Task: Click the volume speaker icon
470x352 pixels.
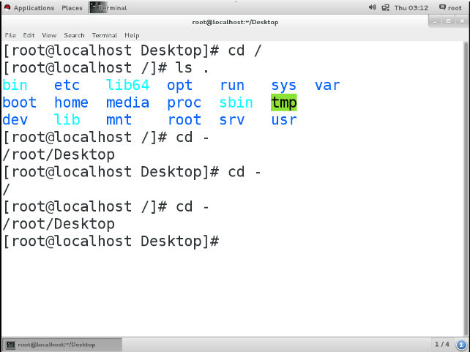Action: pos(372,7)
